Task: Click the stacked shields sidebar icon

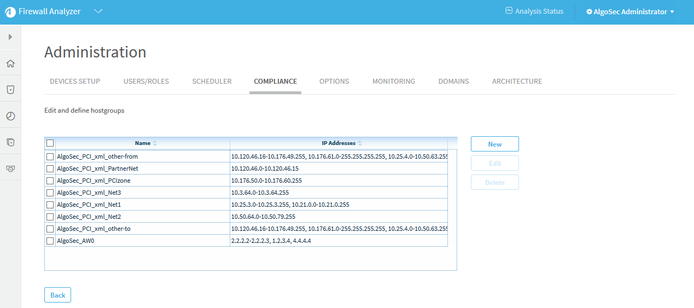Action: coord(10,142)
